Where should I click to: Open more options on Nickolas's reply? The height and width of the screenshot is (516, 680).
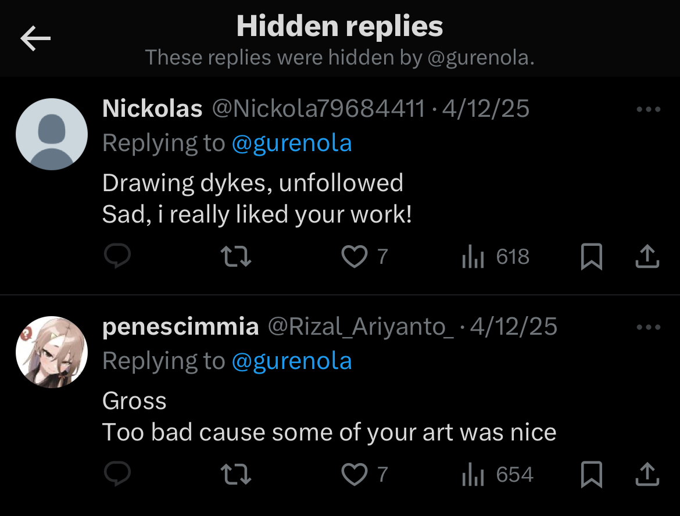coord(649,109)
